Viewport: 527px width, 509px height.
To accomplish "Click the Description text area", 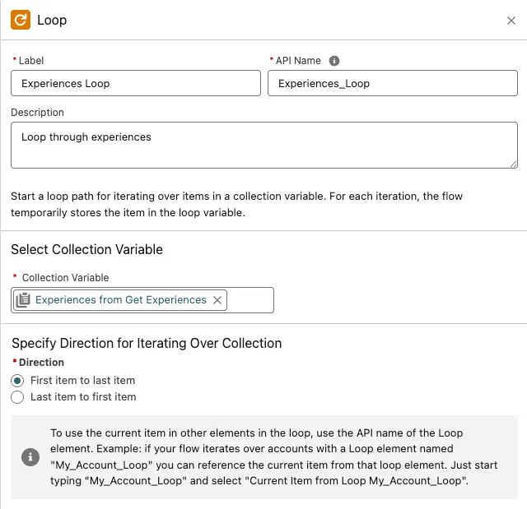I will tap(263, 146).
